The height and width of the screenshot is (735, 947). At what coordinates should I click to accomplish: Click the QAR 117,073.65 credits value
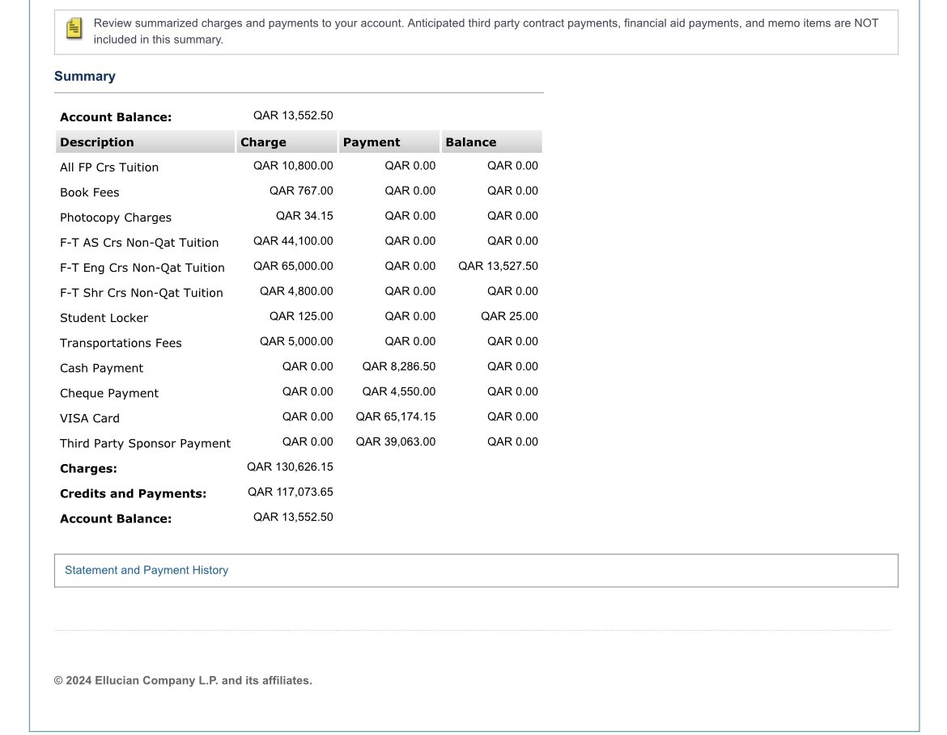(x=291, y=492)
